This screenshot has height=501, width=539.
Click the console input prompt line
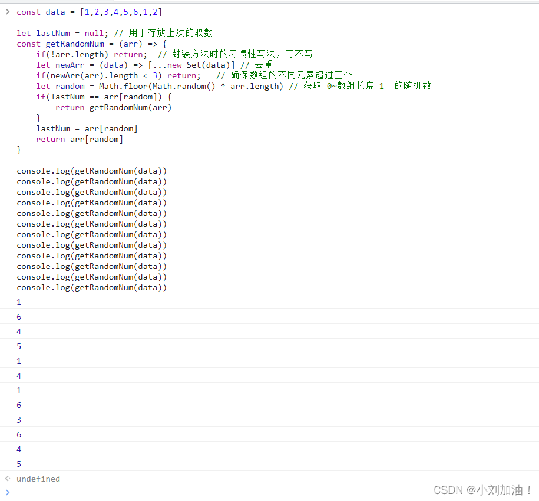270,493
